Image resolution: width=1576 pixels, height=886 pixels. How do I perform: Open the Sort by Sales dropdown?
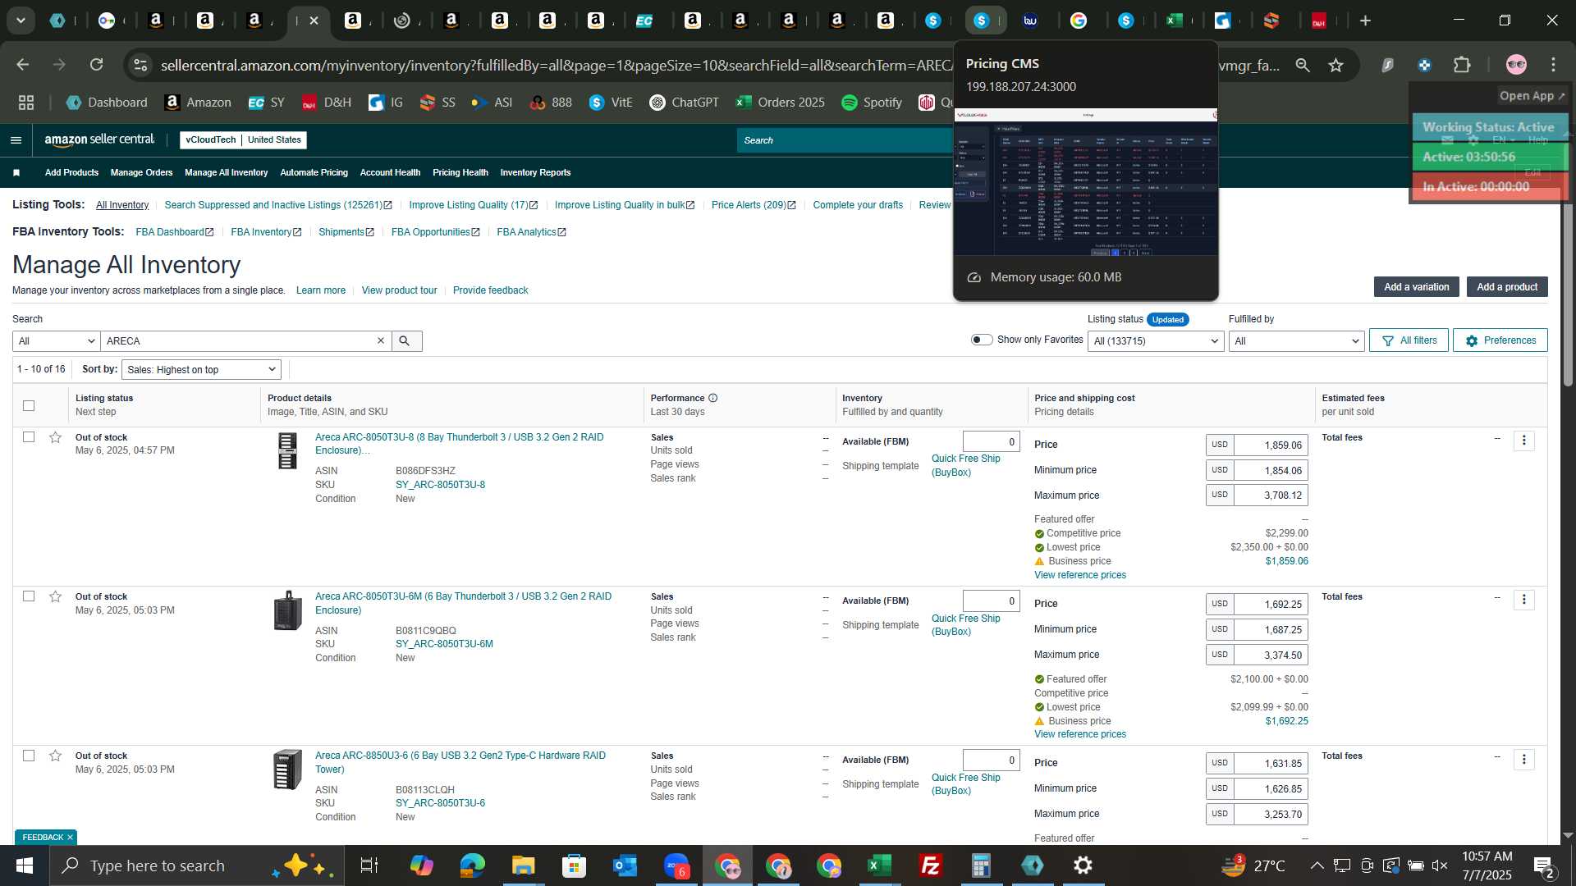pos(201,370)
